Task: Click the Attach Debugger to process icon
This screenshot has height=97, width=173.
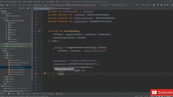Action: (x=147, y=5)
